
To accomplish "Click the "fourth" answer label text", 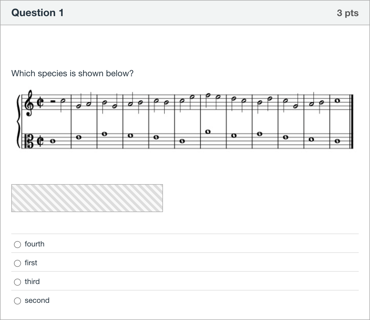I will (x=34, y=244).
